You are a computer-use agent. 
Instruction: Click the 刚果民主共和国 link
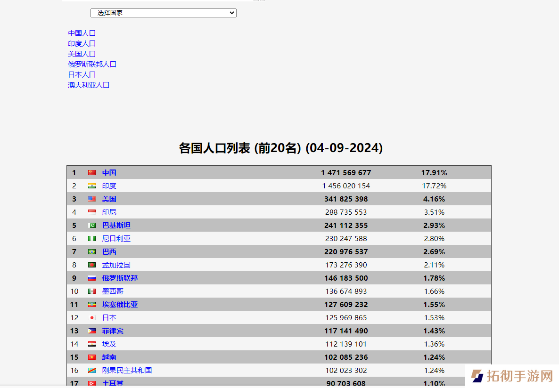[127, 371]
